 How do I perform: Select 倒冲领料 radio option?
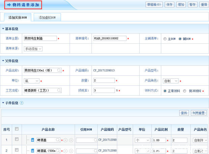pyautogui.click(x=185, y=91)
